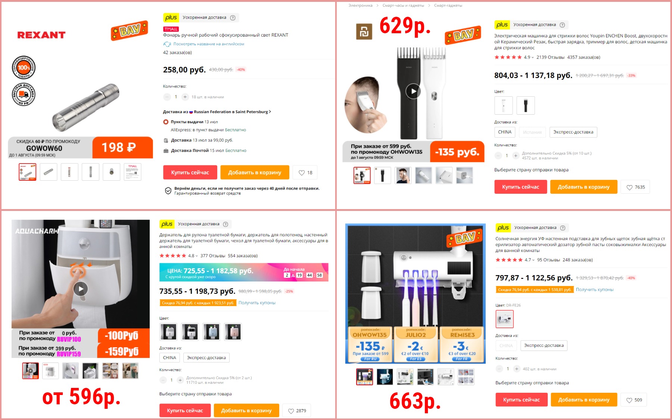The height and width of the screenshot is (420, 672).
Task: Expand delivery location Saint Petersburg chevron
Action: [x=270, y=112]
